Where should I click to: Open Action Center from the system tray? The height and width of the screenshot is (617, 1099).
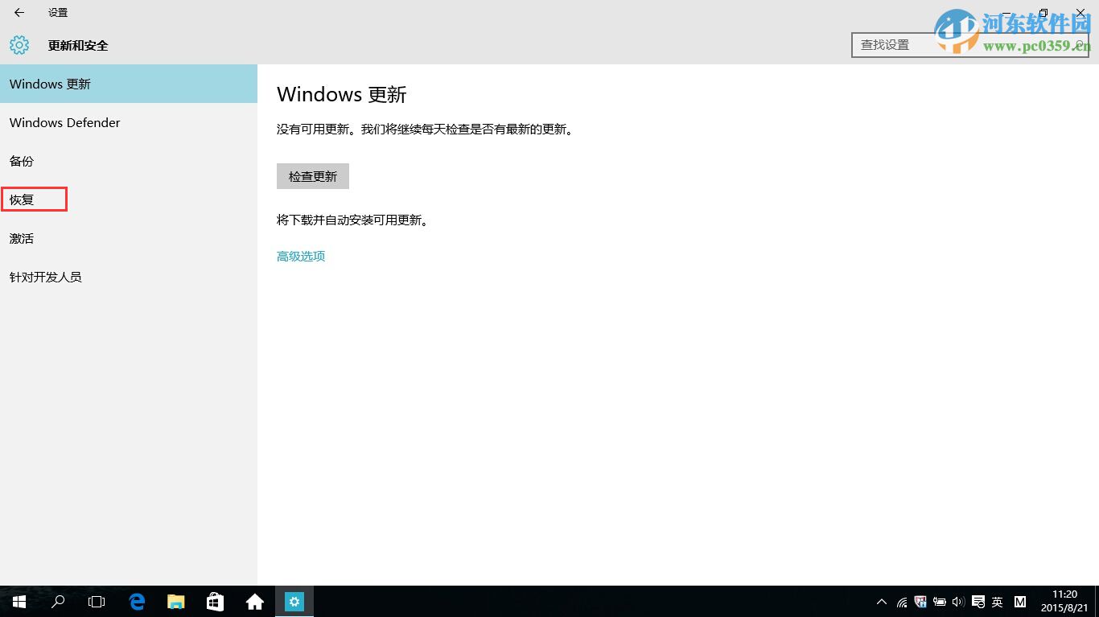pos(978,601)
